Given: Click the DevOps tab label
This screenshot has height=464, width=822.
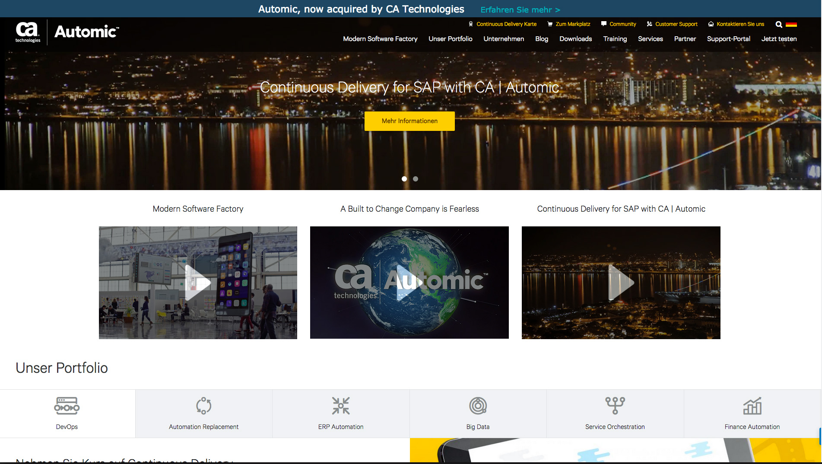Looking at the screenshot, I should pos(67,427).
